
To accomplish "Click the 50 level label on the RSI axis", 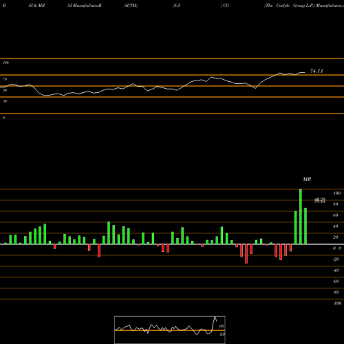I will coord(5,90).
